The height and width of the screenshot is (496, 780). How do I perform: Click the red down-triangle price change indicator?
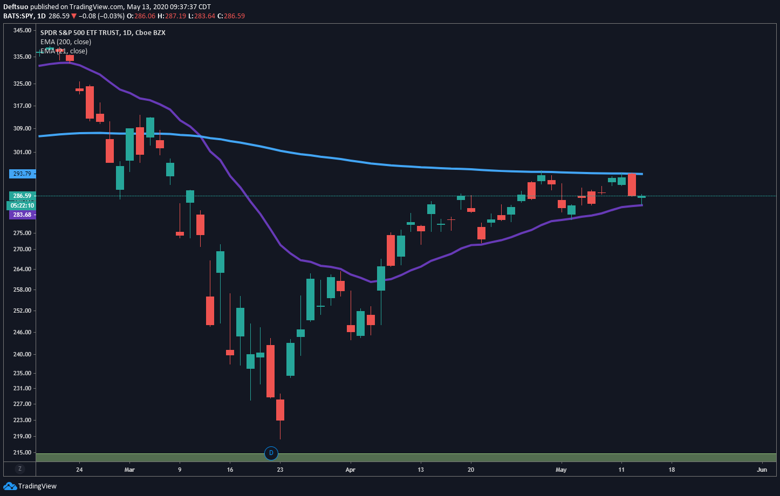point(74,16)
